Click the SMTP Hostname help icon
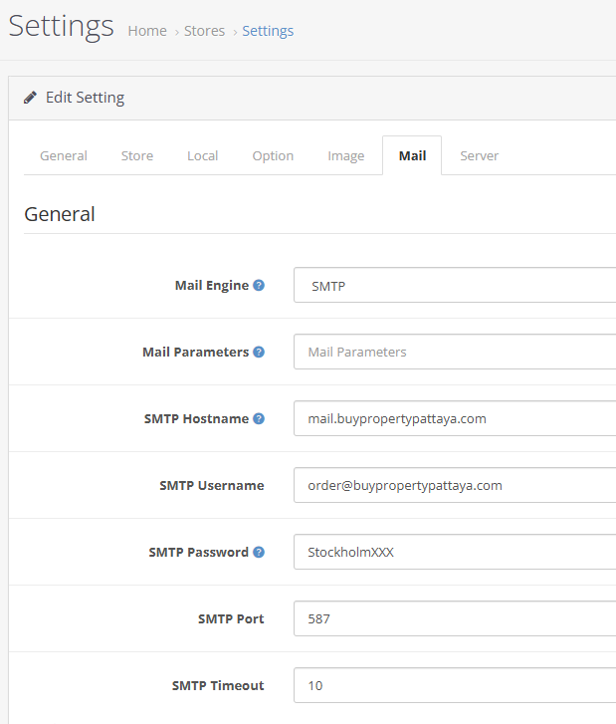 coord(259,418)
